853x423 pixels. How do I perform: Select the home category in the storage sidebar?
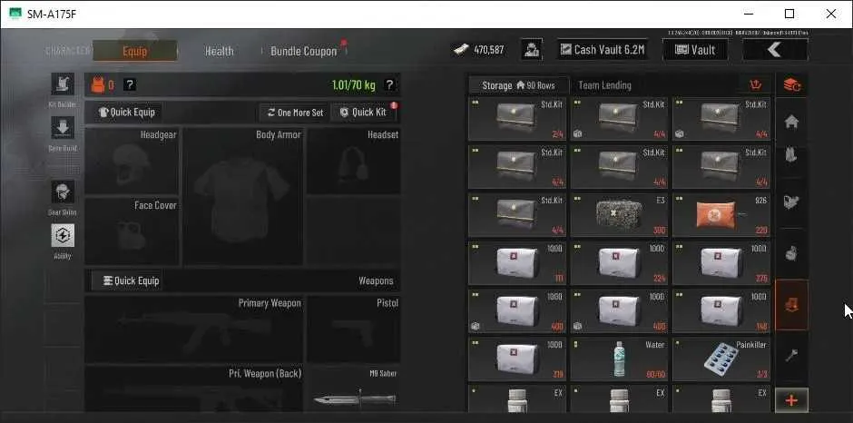pyautogui.click(x=791, y=122)
